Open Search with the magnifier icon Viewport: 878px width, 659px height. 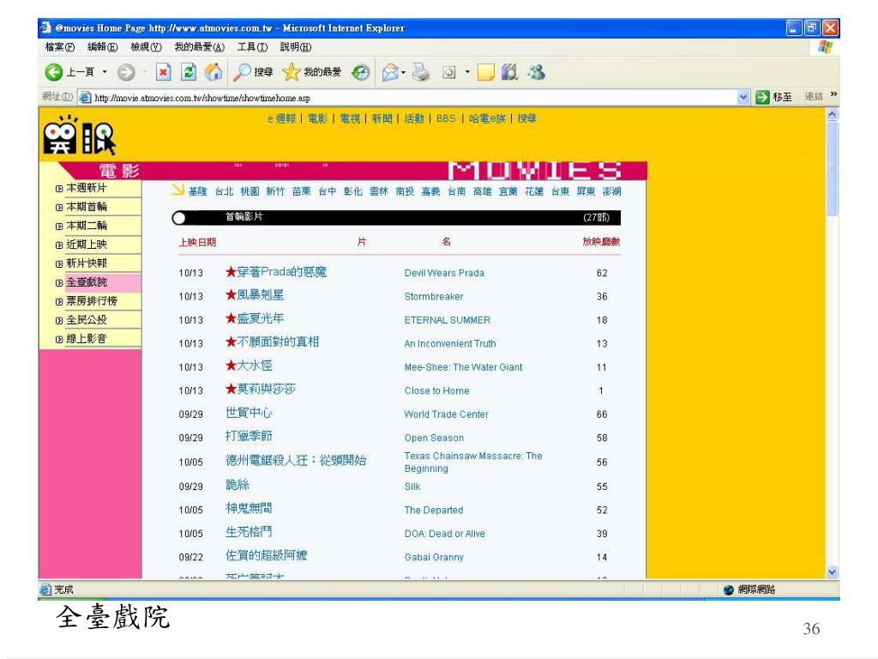click(x=242, y=72)
